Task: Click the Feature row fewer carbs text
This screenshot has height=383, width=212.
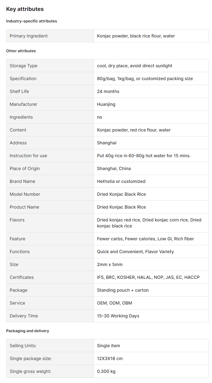Action: click(110, 239)
